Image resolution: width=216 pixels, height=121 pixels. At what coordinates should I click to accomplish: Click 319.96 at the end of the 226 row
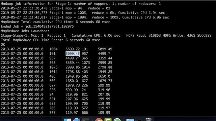tap(104, 90)
